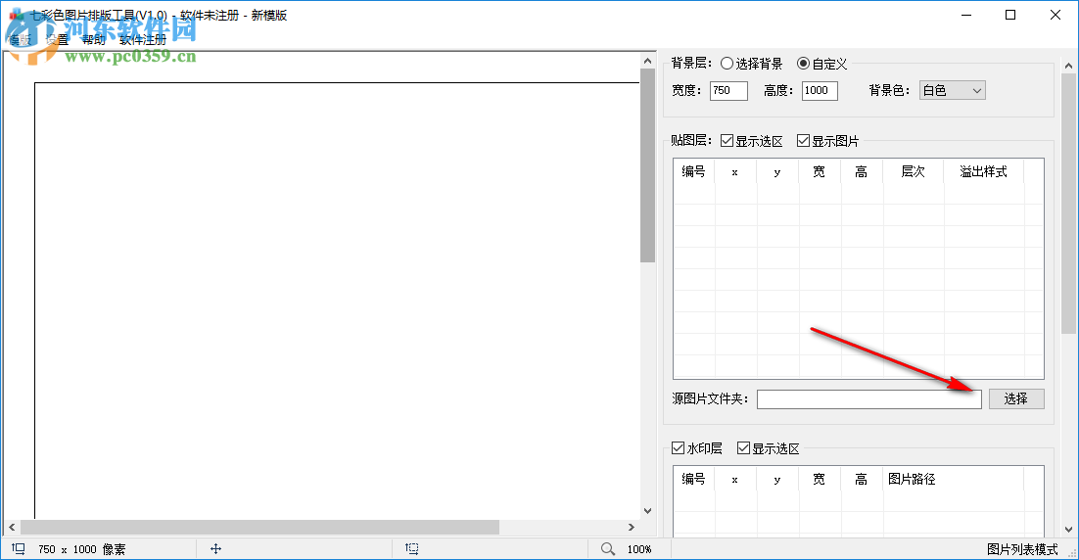This screenshot has width=1079, height=560.
Task: Open the 帮助 menu
Action: [x=94, y=40]
